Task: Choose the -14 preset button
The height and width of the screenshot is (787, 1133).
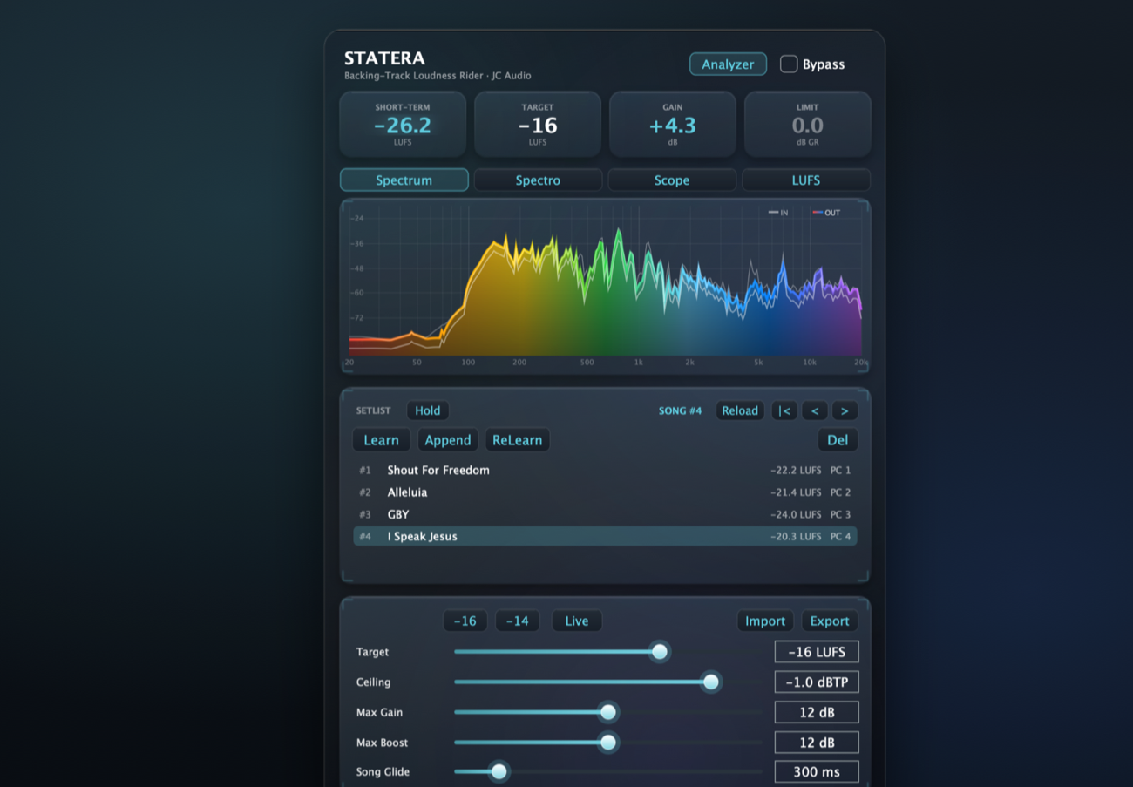Action: point(518,621)
